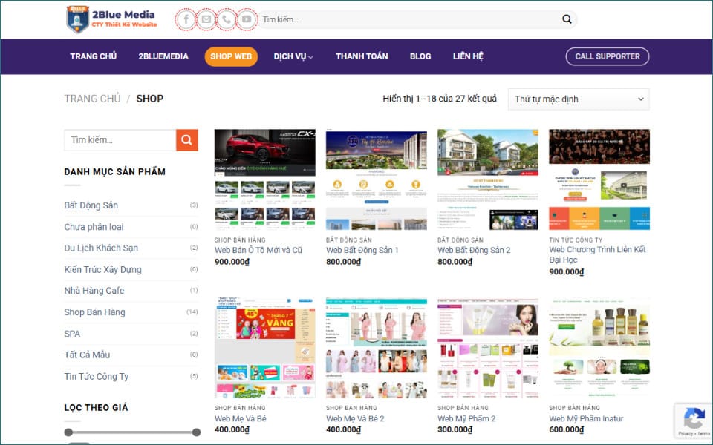Click the orange sidebar search magnifier button
This screenshot has width=713, height=445.
pos(186,139)
